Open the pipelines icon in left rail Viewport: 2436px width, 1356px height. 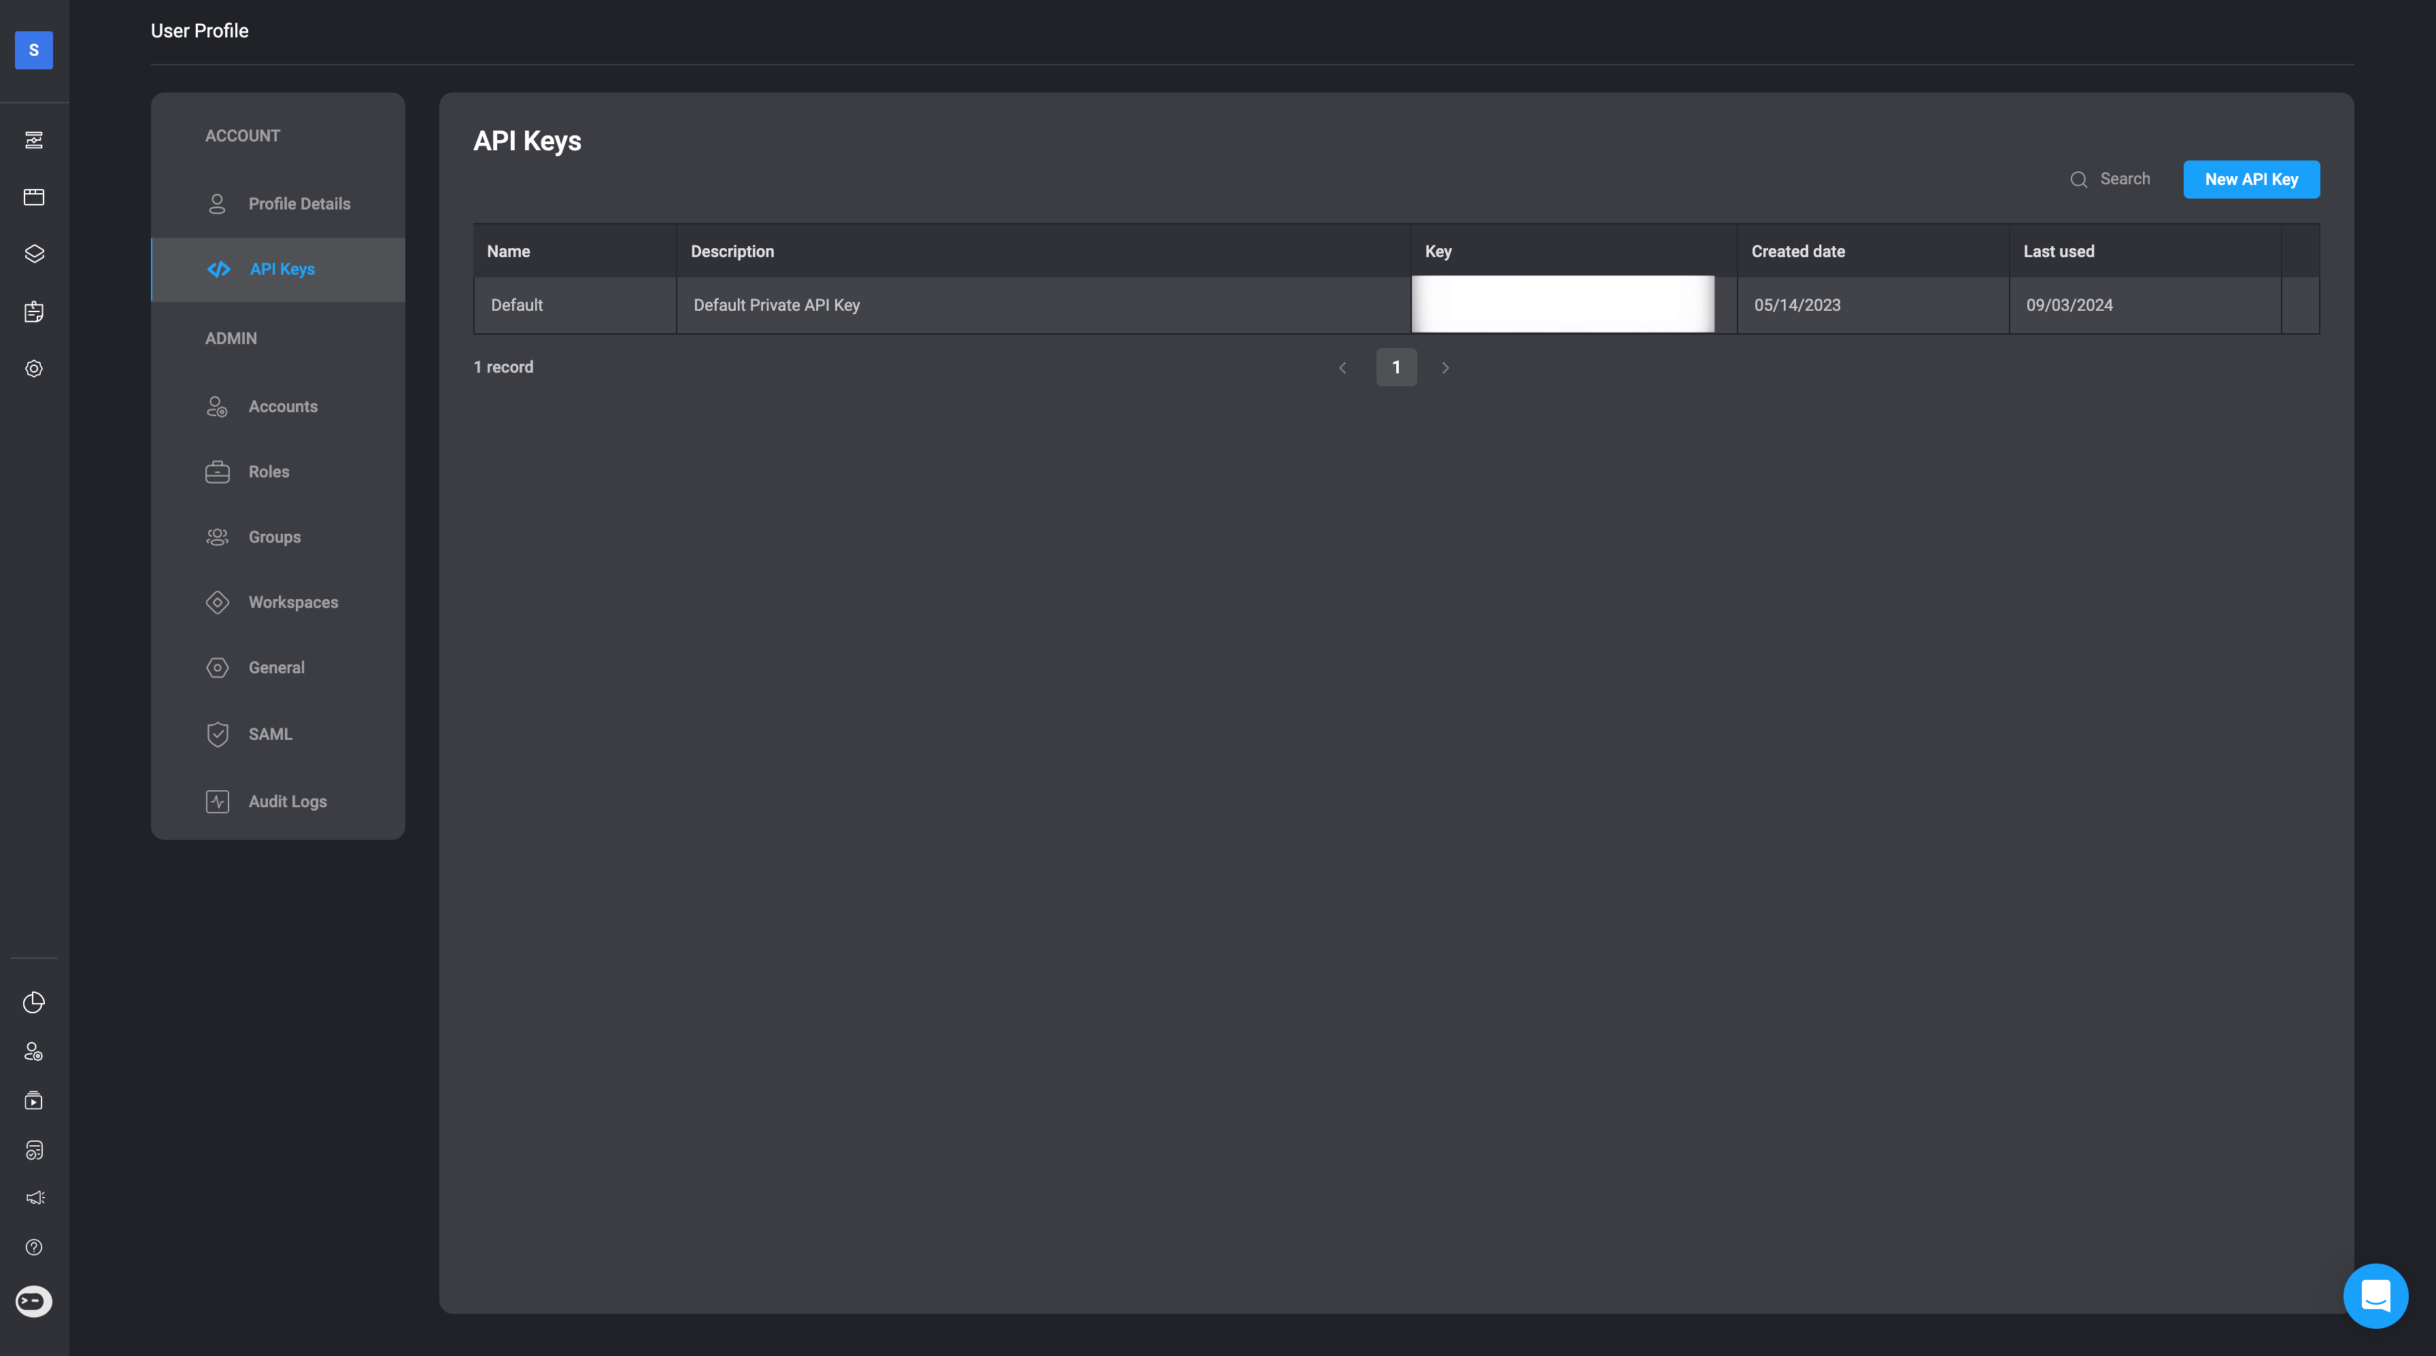coord(34,140)
